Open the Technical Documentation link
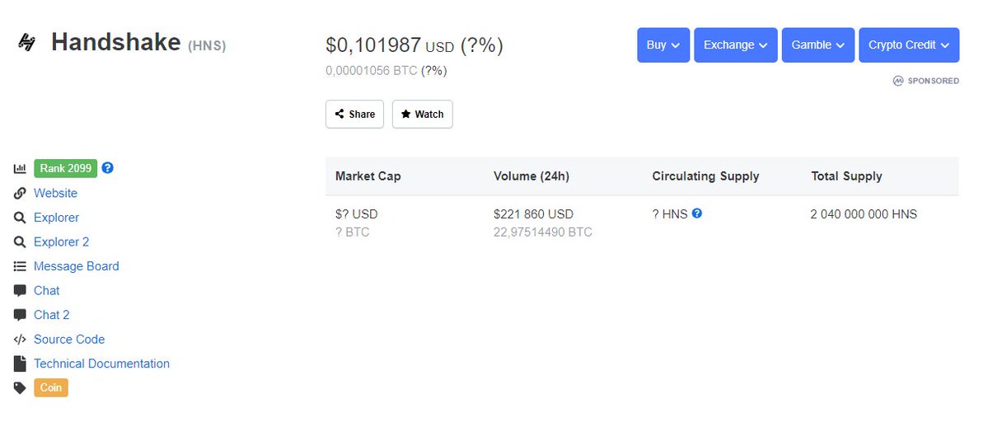The image size is (988, 436). [x=101, y=363]
